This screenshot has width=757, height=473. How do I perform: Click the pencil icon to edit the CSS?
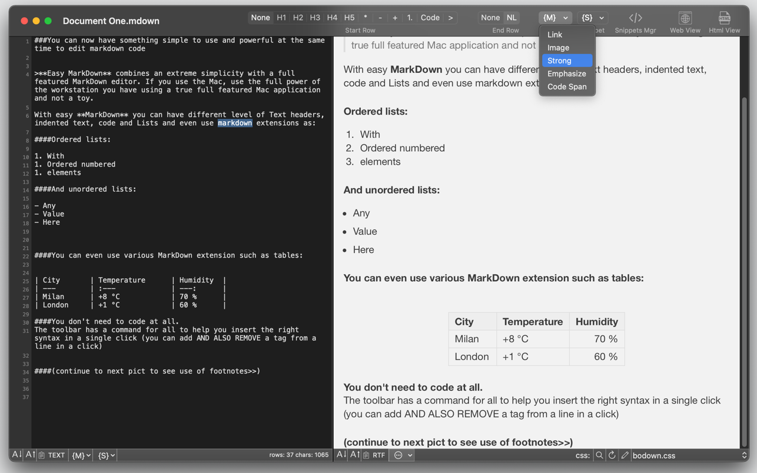pos(625,455)
